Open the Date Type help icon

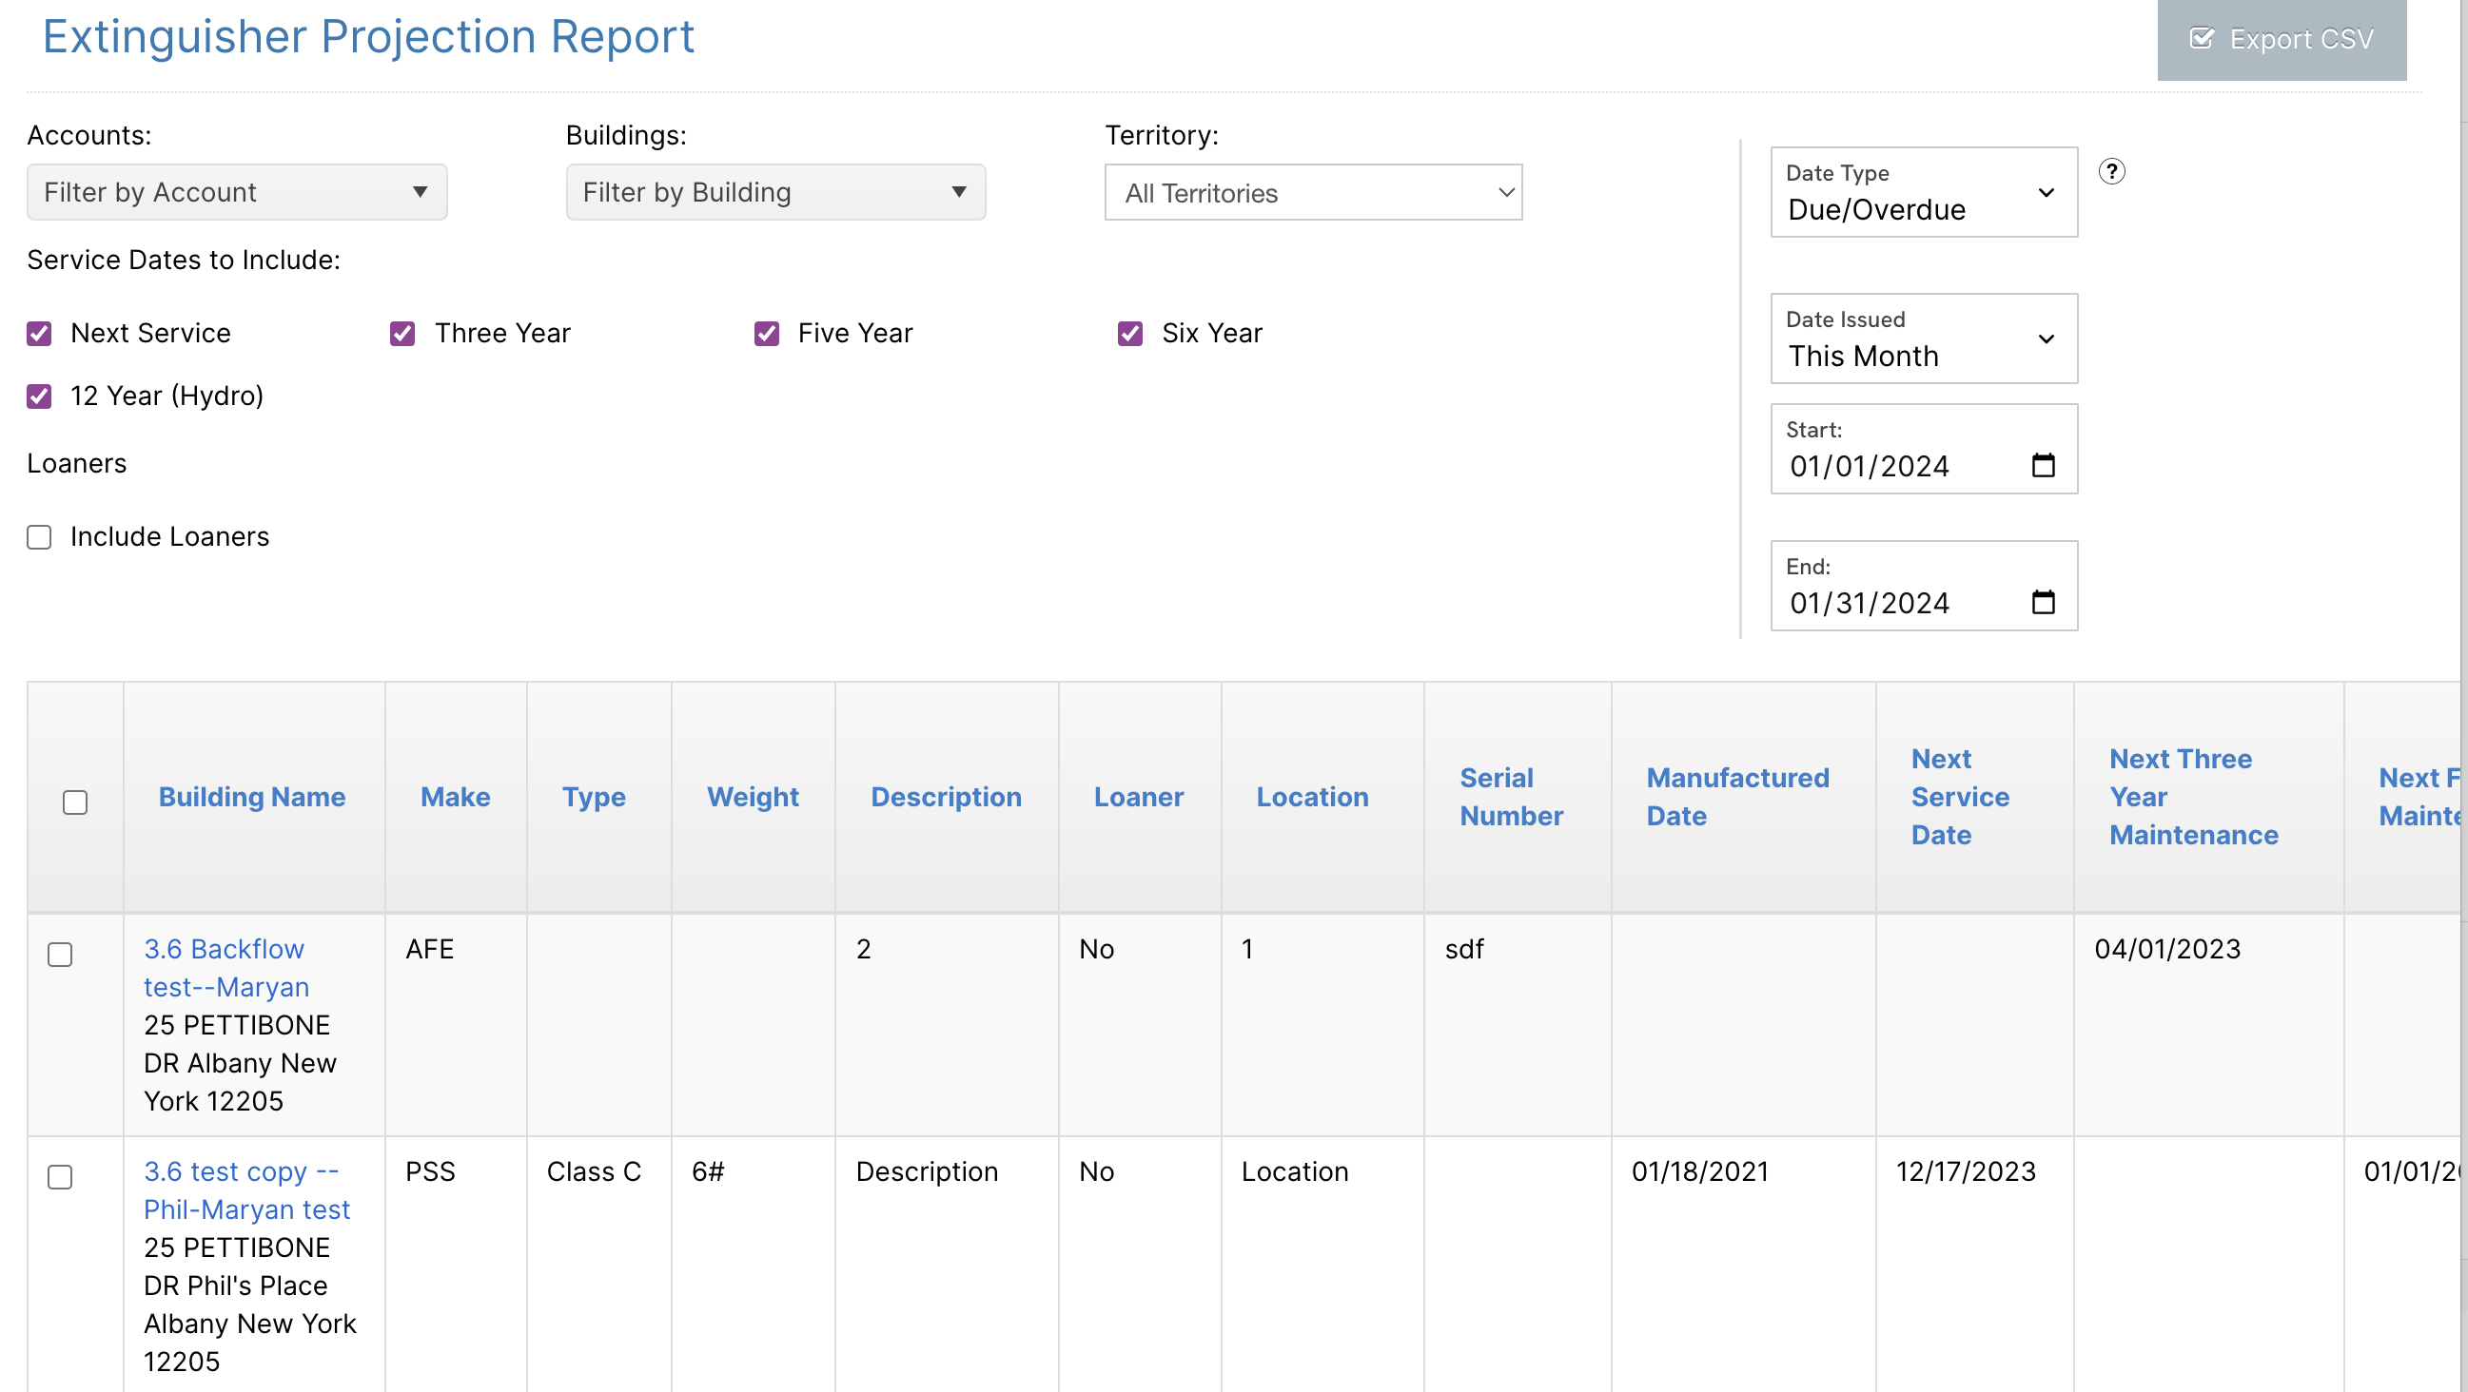pos(2111,171)
